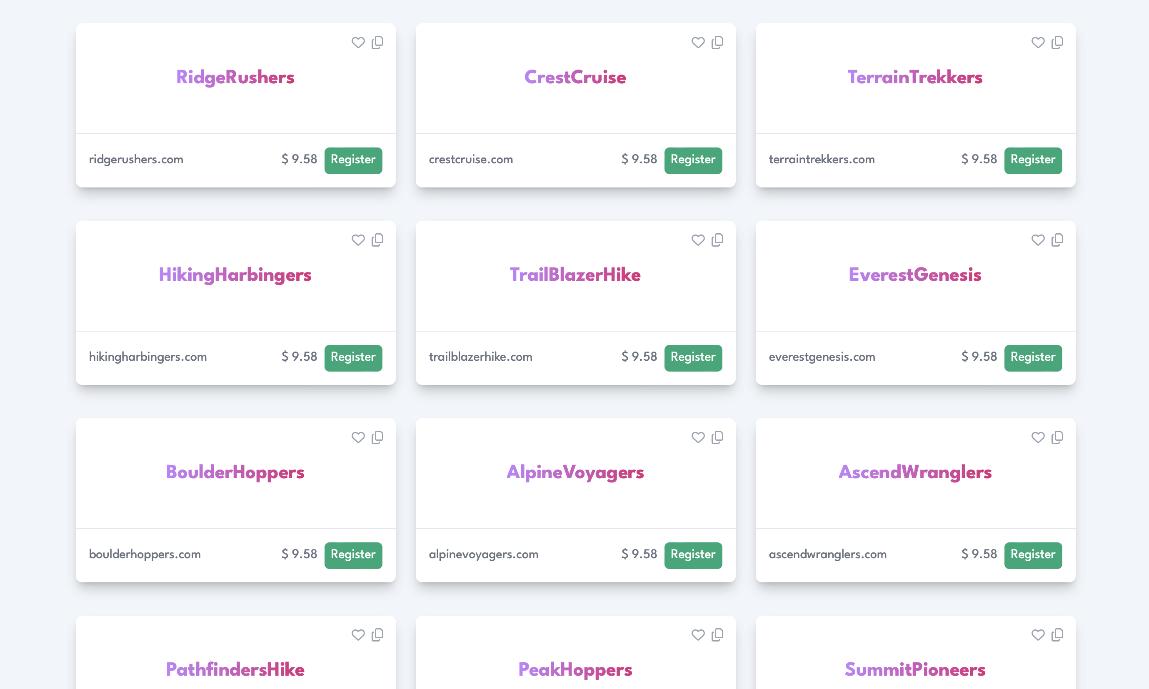Screen dimensions: 1149x689
Task: Copy TrailBlazerHike name icon
Action: (x=717, y=240)
